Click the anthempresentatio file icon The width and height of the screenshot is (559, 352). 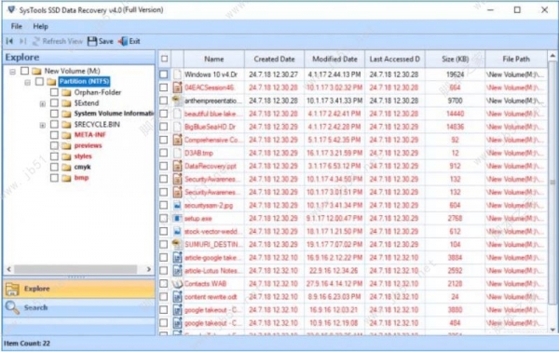[177, 101]
